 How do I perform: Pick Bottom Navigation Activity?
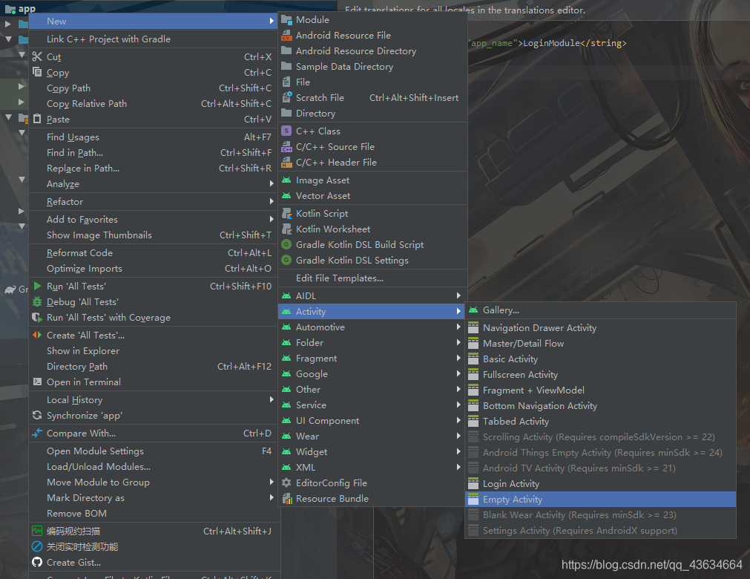tap(600, 406)
